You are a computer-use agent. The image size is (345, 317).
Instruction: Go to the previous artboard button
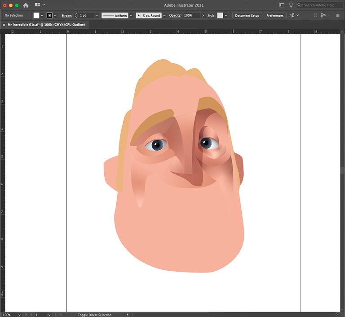coord(31,315)
